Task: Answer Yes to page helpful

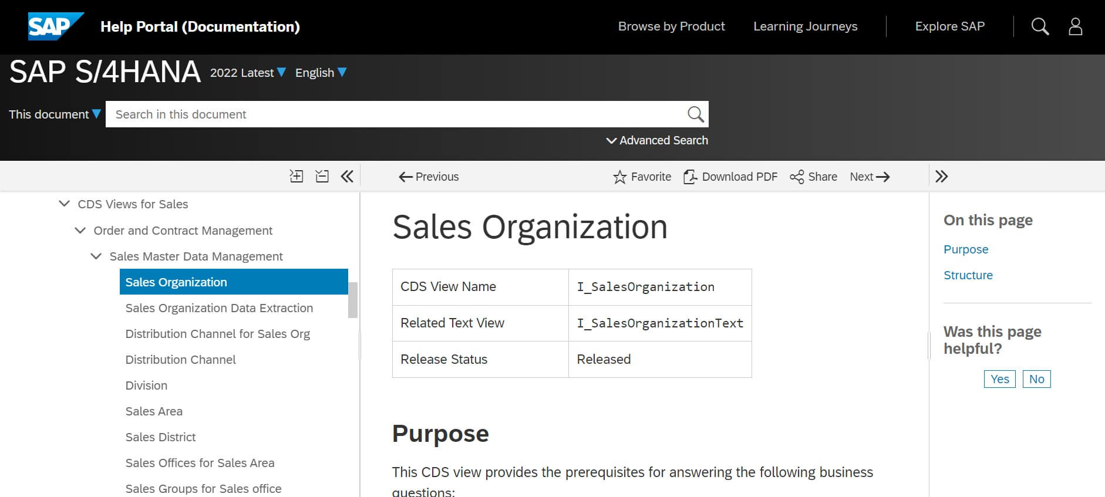Action: (999, 379)
